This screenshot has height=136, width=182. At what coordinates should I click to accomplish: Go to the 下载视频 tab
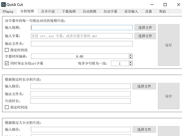click(x=69, y=12)
